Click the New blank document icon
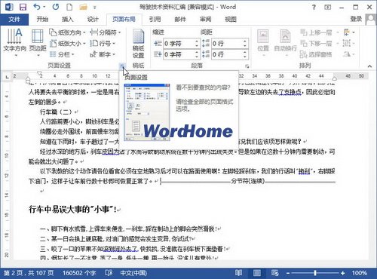Viewport: 377px width, 279px height. pyautogui.click(x=69, y=7)
